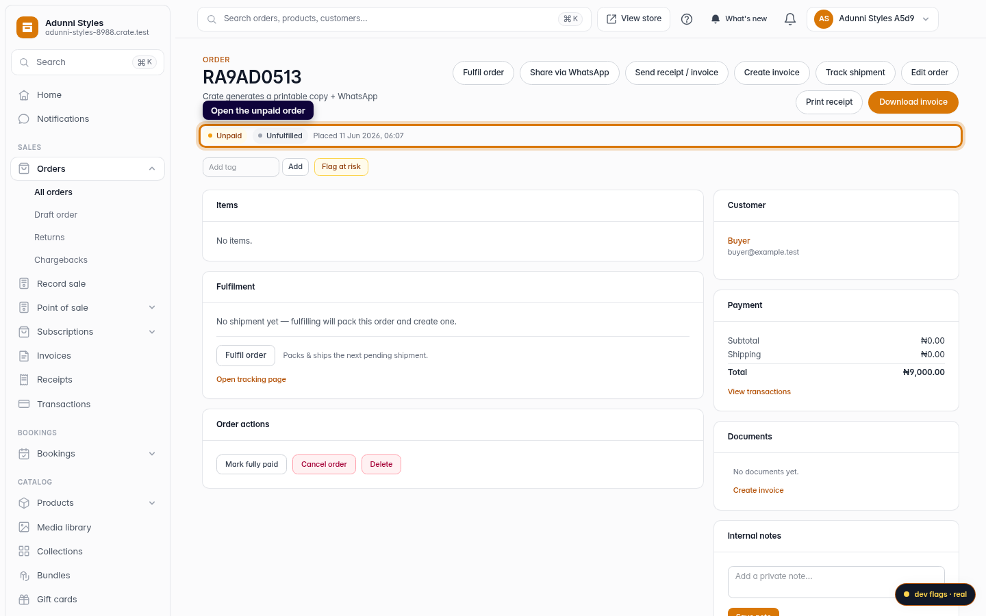Expand the Point of sale chevron
The width and height of the screenshot is (986, 616).
tap(152, 308)
